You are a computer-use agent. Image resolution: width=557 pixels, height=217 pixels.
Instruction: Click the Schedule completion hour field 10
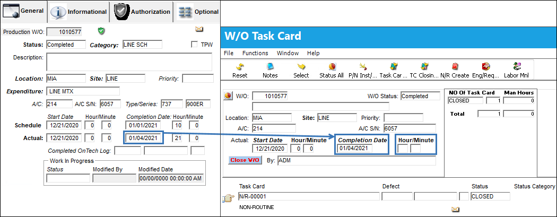click(x=177, y=125)
